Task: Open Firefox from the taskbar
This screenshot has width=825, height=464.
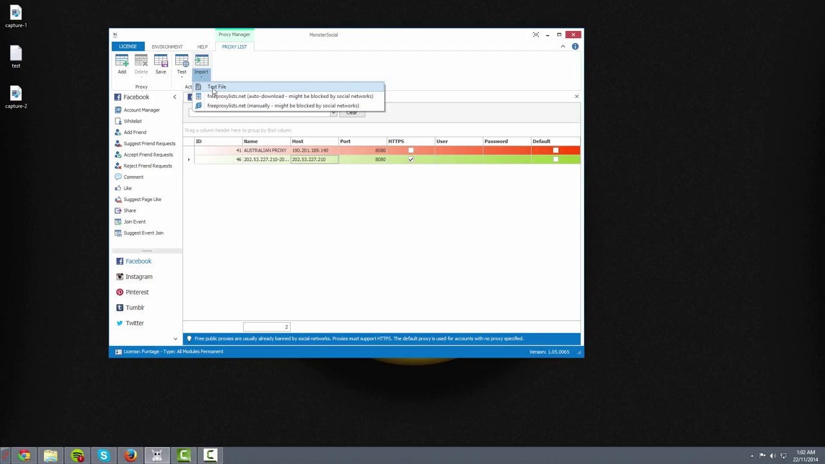Action: [130, 456]
